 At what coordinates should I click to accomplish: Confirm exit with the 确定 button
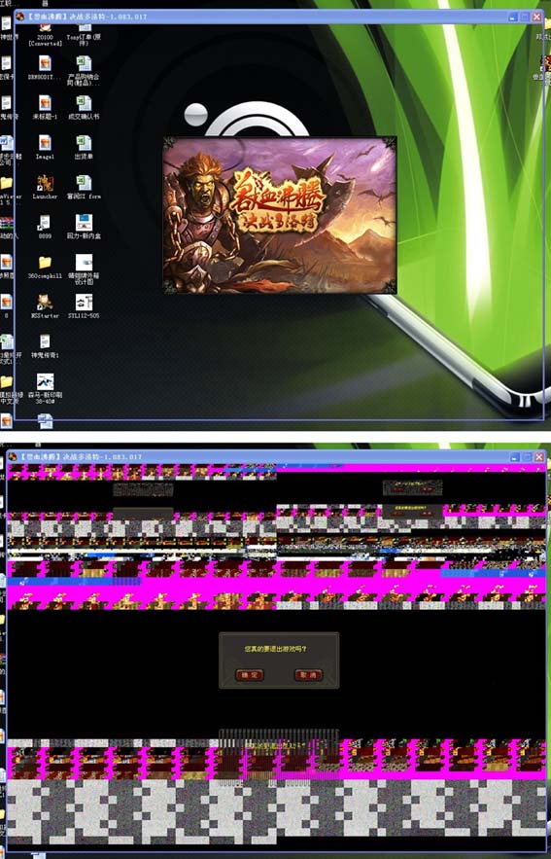click(250, 675)
